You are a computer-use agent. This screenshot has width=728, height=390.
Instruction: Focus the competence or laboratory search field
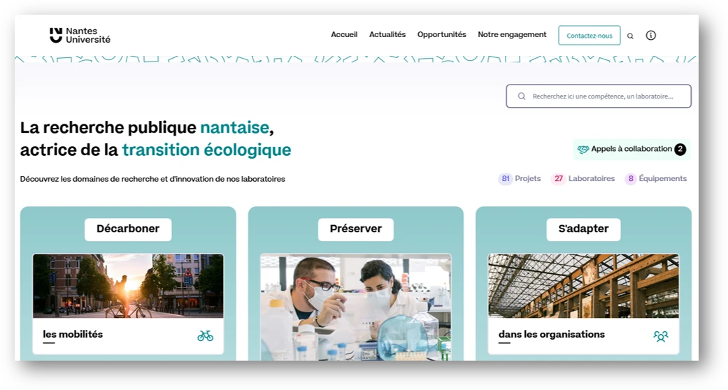[x=599, y=96]
